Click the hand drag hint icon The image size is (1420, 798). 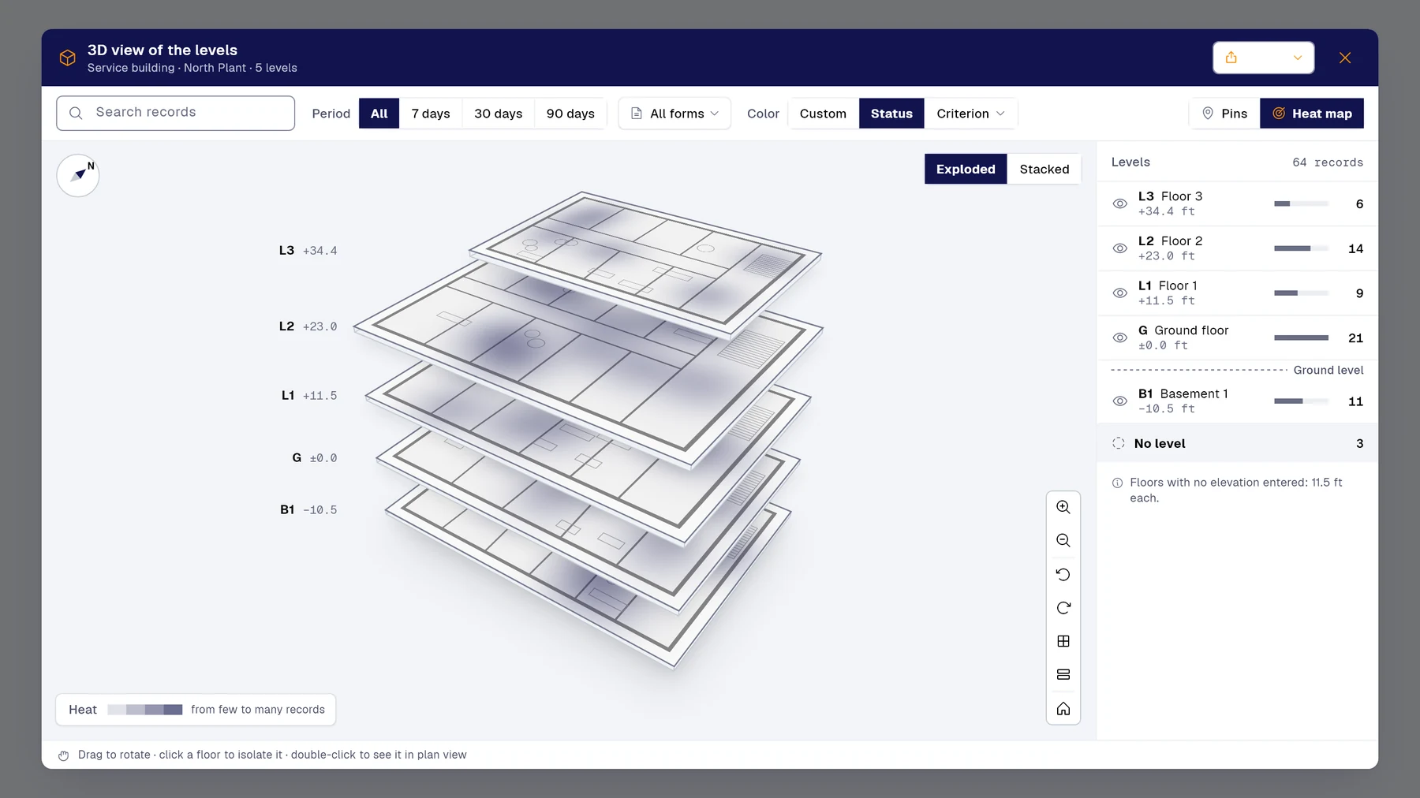64,755
